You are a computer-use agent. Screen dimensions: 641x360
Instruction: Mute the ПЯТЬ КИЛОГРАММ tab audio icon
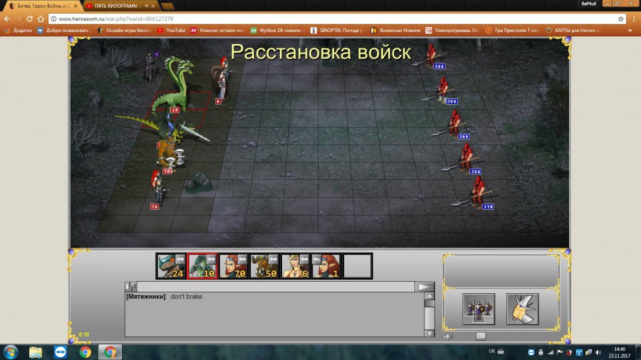146,6
